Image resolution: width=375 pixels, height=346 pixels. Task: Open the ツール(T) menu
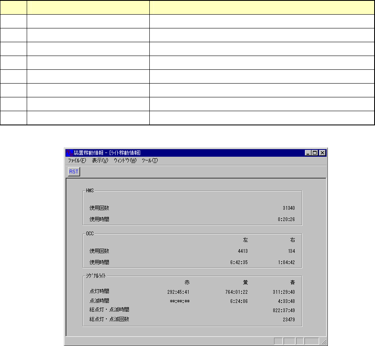click(150, 160)
